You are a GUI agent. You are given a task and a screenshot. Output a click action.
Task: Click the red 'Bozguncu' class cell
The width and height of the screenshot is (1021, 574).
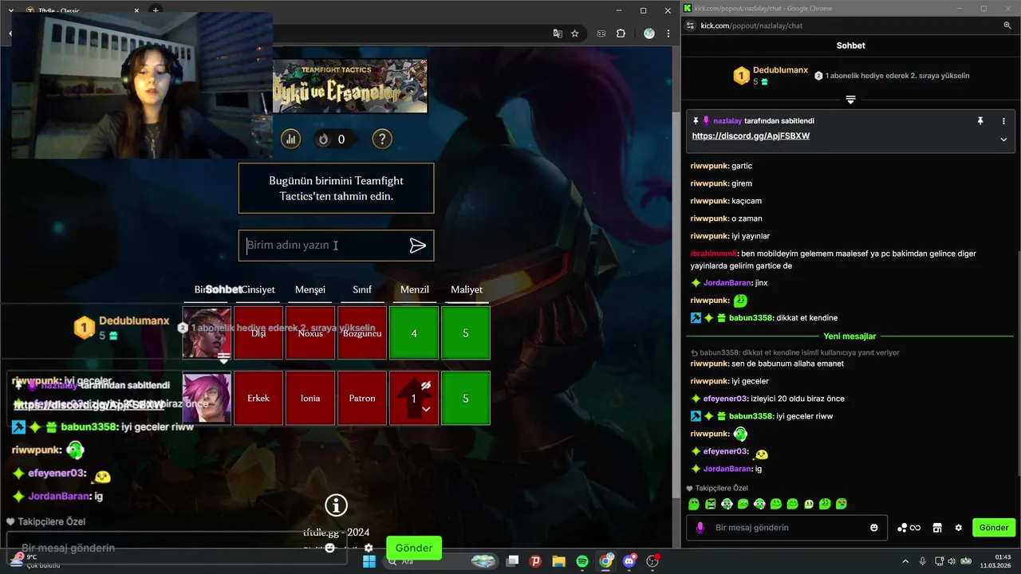point(362,333)
